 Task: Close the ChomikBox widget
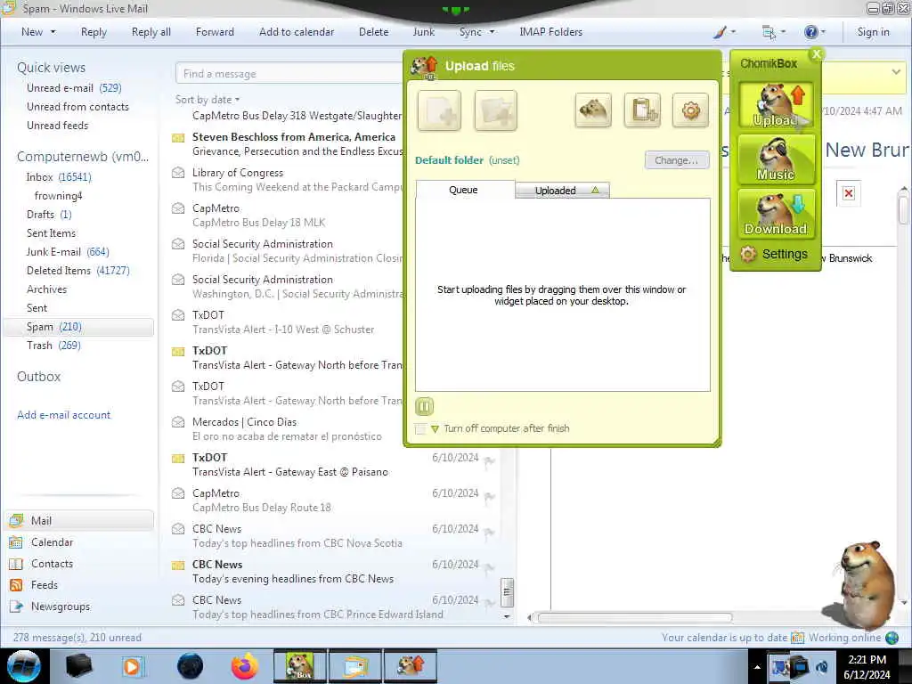coord(817,53)
